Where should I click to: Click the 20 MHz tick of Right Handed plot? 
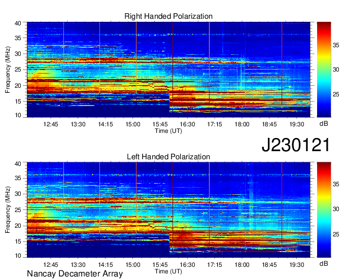click(x=18, y=86)
